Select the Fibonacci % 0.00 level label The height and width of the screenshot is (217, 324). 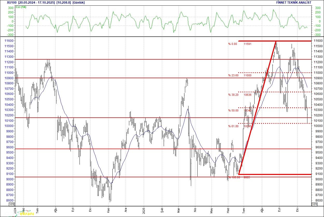click(232, 44)
